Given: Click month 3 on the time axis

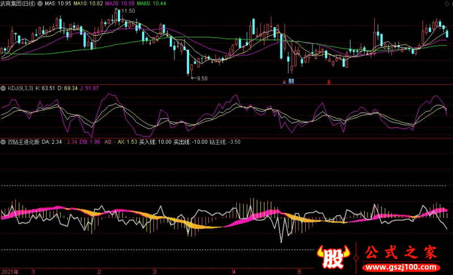Looking at the screenshot, I should coord(155,272).
